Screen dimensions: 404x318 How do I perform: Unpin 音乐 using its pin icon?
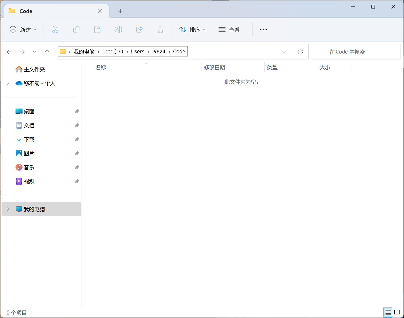[x=77, y=167]
